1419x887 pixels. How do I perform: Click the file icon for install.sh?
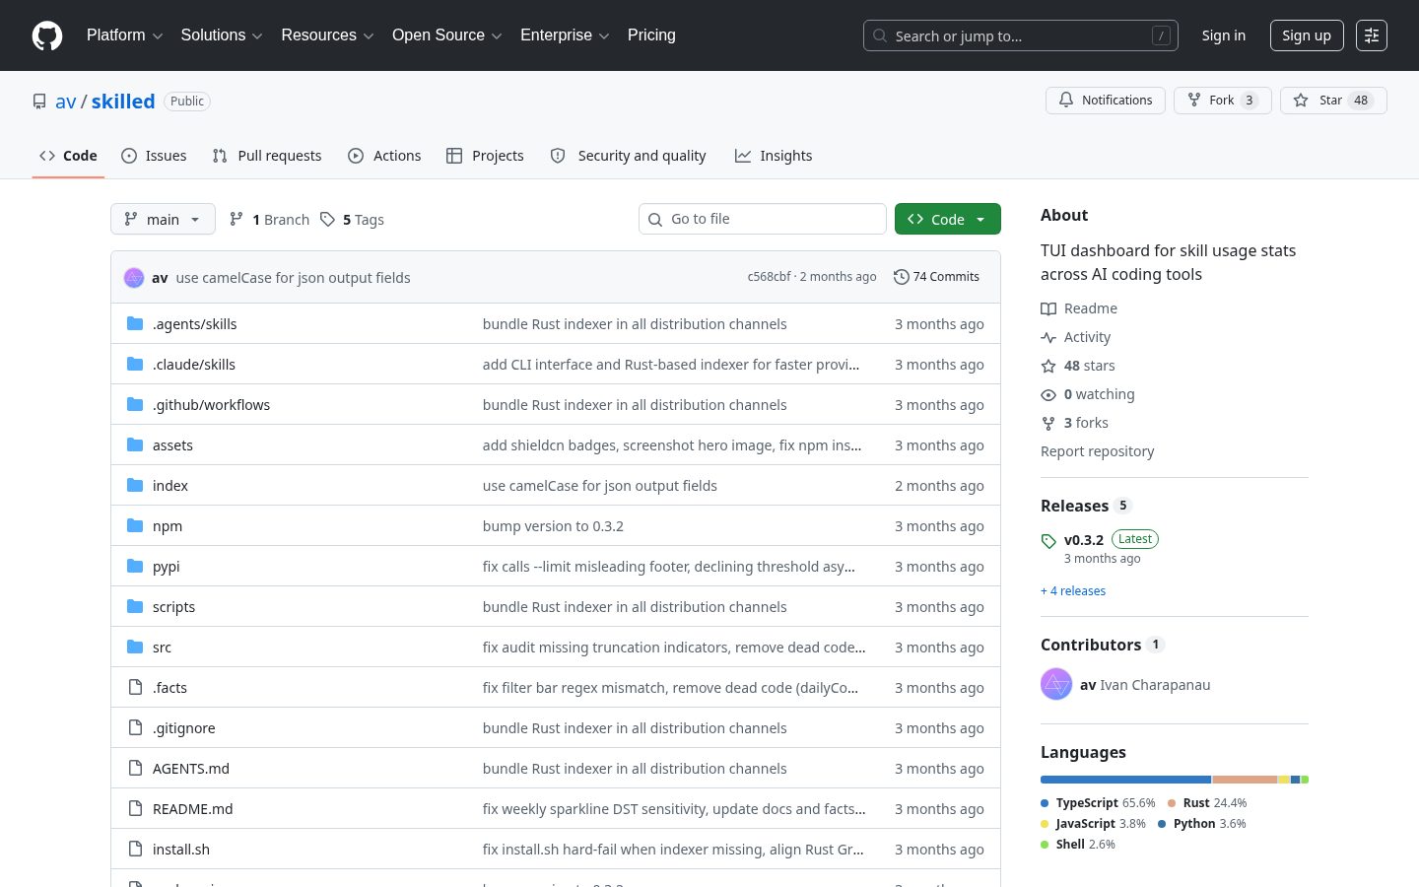point(136,849)
